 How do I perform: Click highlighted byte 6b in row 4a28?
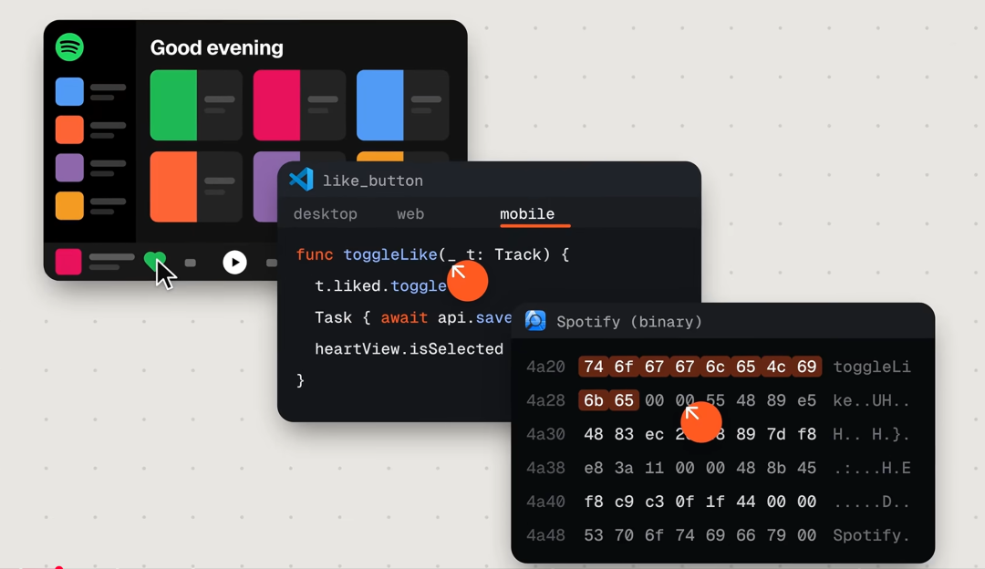point(594,400)
